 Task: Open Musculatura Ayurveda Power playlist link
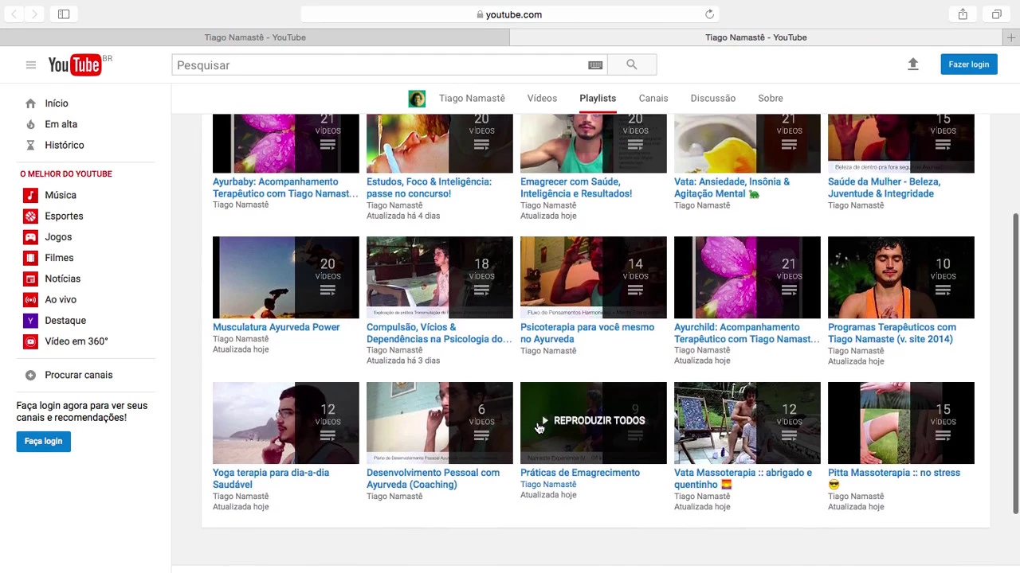(276, 327)
